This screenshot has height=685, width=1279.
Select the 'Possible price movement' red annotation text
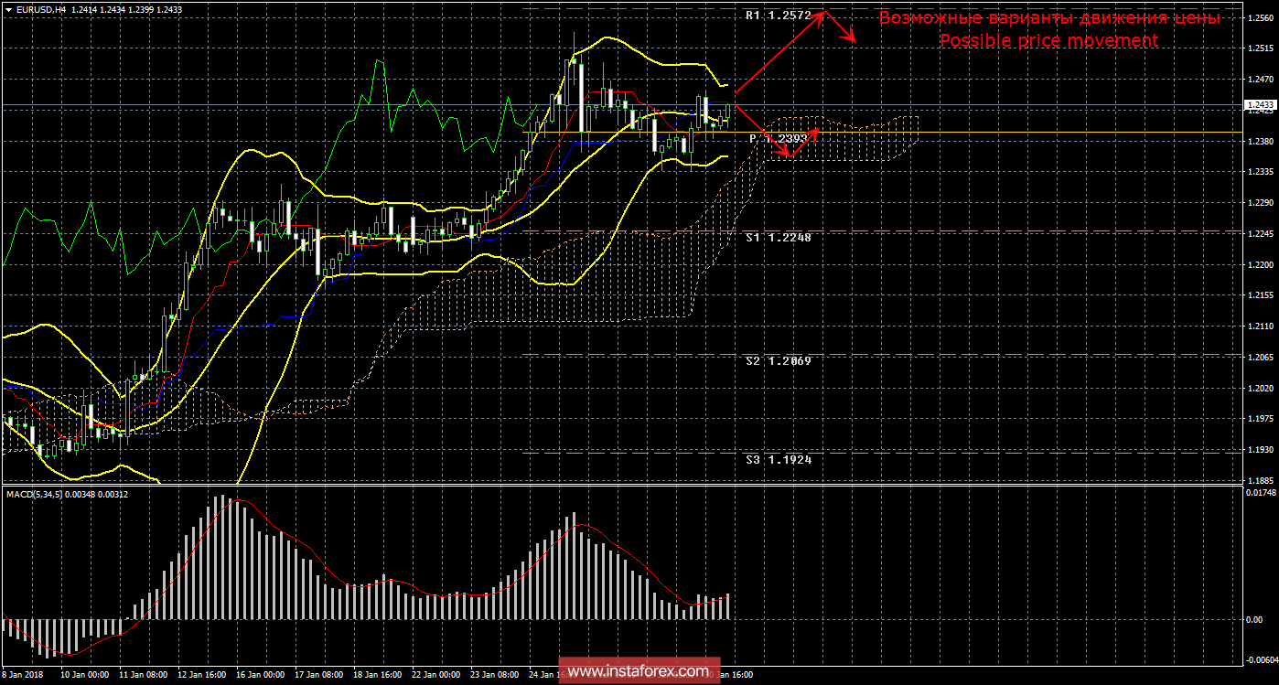[x=1048, y=40]
